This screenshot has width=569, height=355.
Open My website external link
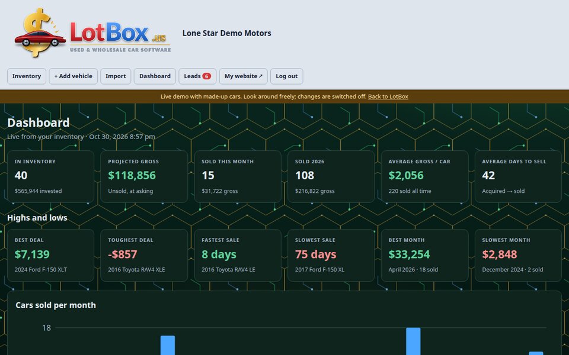[x=244, y=76]
